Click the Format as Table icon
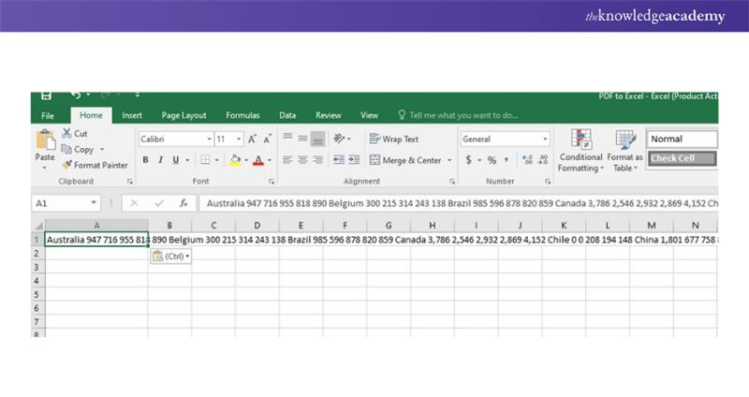The image size is (749, 397). pyautogui.click(x=624, y=150)
